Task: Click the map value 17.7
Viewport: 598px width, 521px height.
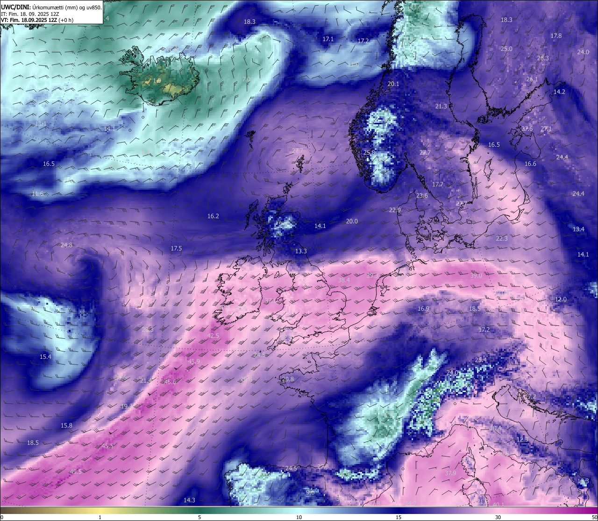Action: (x=438, y=185)
